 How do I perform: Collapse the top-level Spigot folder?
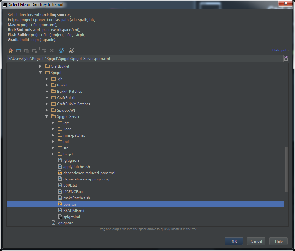pos(40,73)
